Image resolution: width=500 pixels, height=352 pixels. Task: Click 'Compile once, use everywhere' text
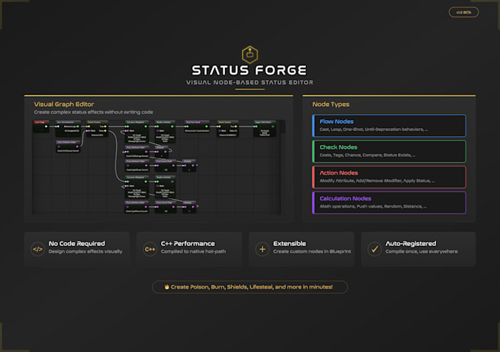[x=421, y=251]
